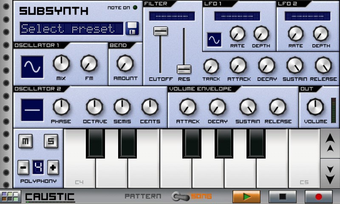This screenshot has width=340, height=204.
Task: Shift keyboard up an octave with up arrows
Action: coord(329,143)
